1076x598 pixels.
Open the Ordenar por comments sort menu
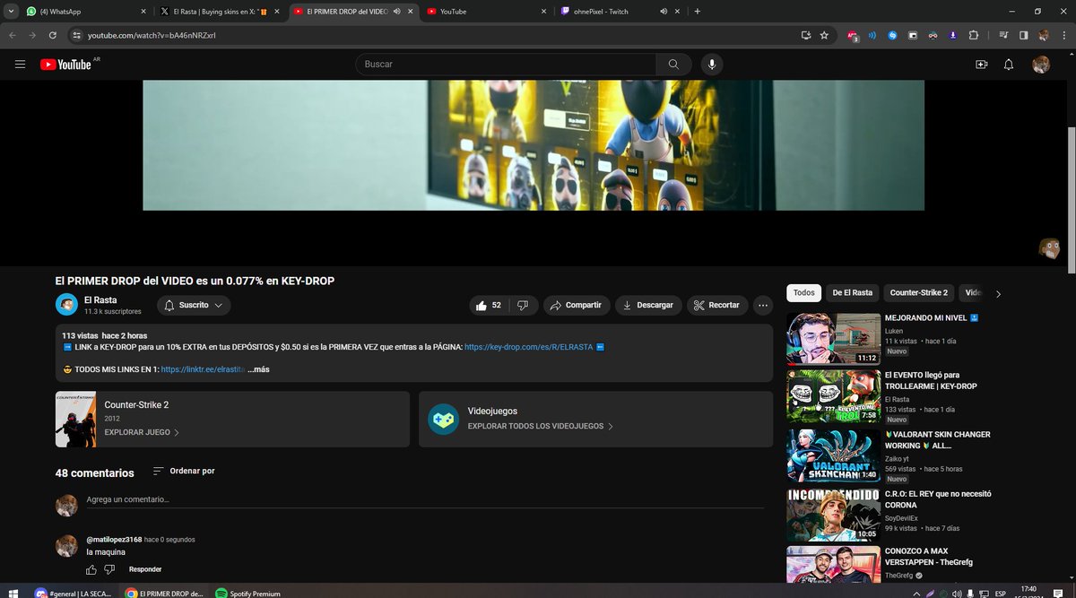coord(184,471)
